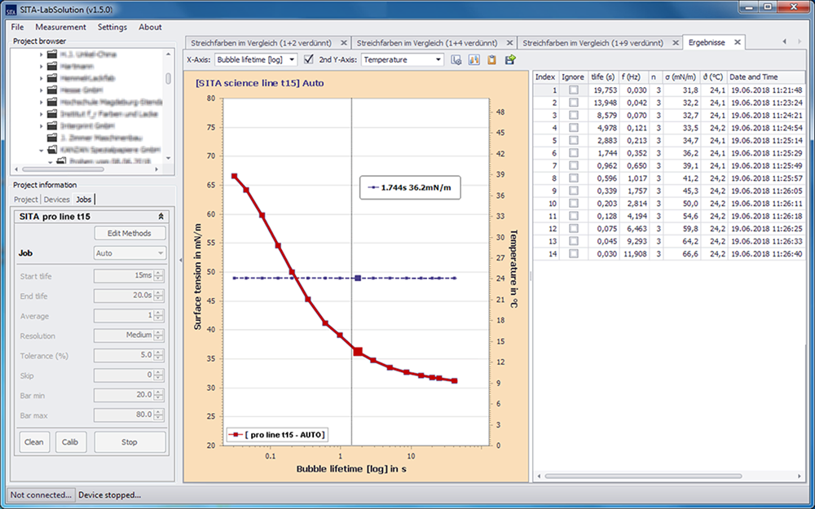Switch to the Devices tab
Viewport: 815px width, 509px height.
pos(56,200)
